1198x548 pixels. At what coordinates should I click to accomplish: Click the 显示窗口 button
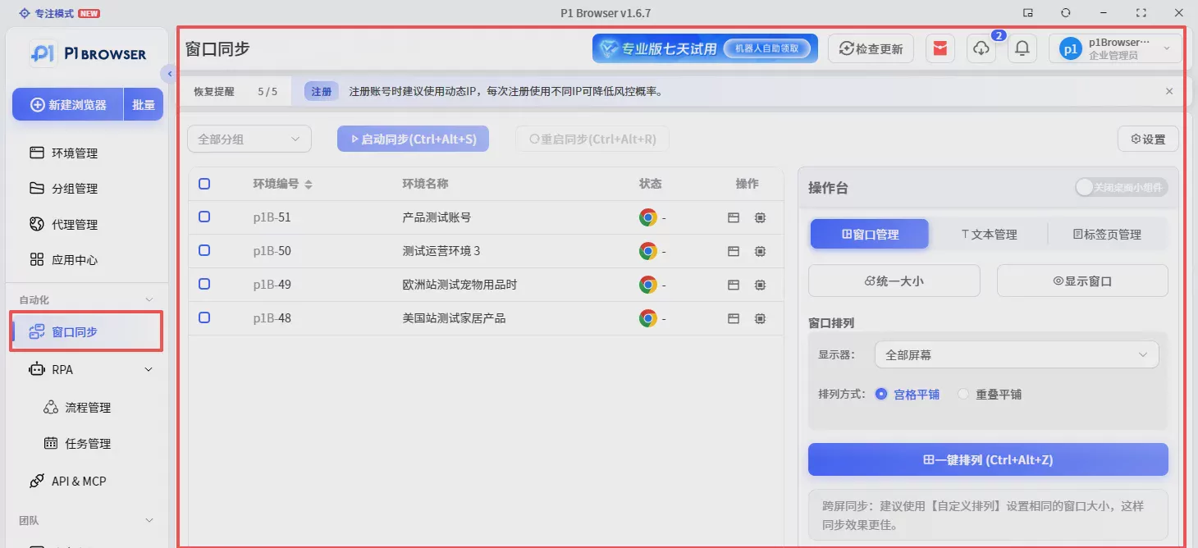(x=1082, y=281)
